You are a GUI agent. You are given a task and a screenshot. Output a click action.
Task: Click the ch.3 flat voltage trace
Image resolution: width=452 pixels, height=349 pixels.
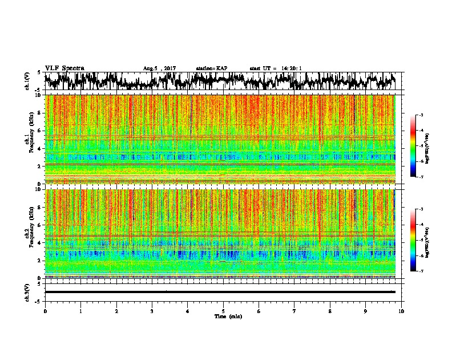[x=220, y=292]
